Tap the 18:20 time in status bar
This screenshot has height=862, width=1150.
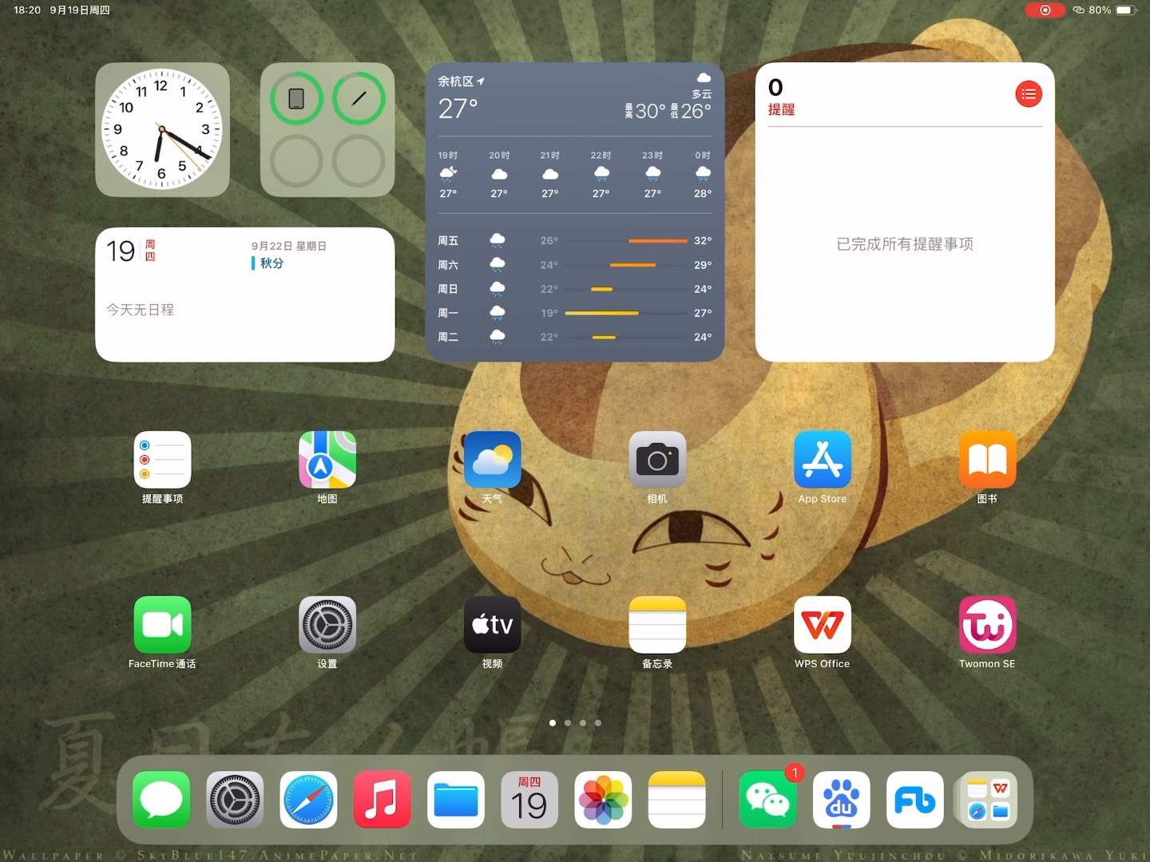pyautogui.click(x=27, y=10)
